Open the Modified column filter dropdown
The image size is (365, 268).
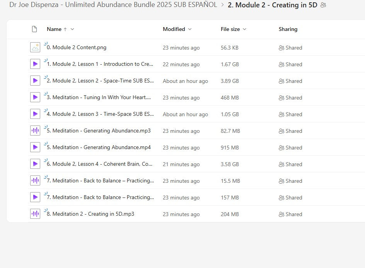point(189,29)
